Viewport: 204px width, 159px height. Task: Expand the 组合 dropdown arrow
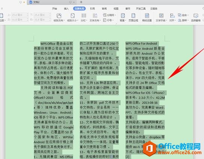(x=188, y=15)
